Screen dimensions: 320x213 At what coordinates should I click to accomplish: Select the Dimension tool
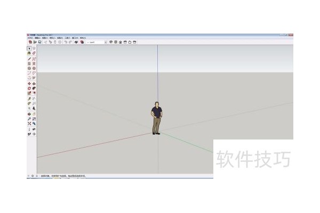34,99
